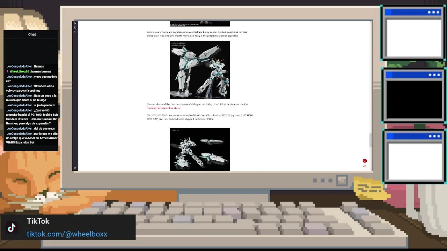Click the share icon below the red heart
The height and width of the screenshot is (251, 447).
point(365,166)
